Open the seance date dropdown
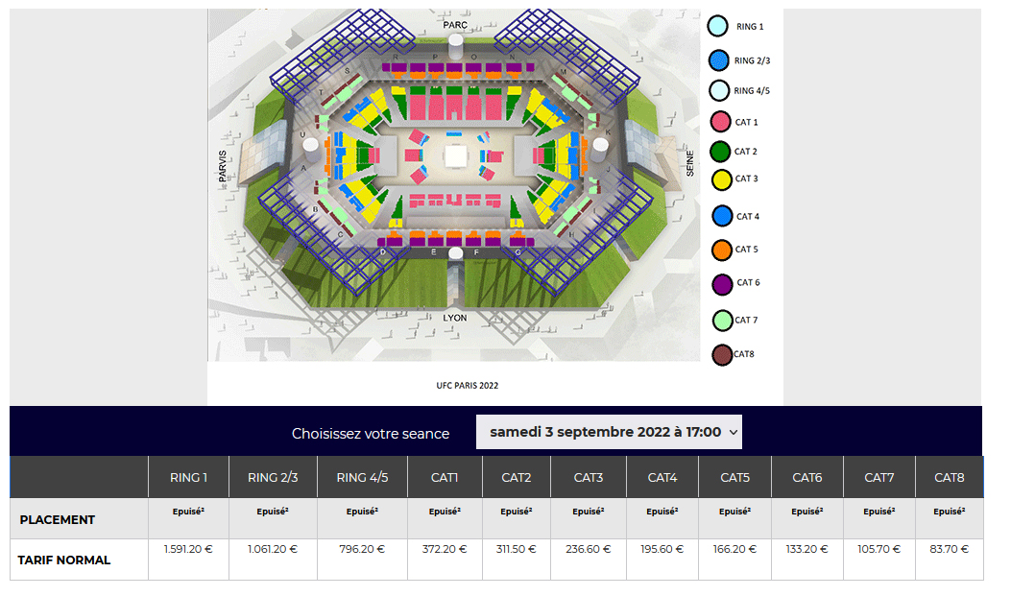The height and width of the screenshot is (596, 1011). pos(609,432)
